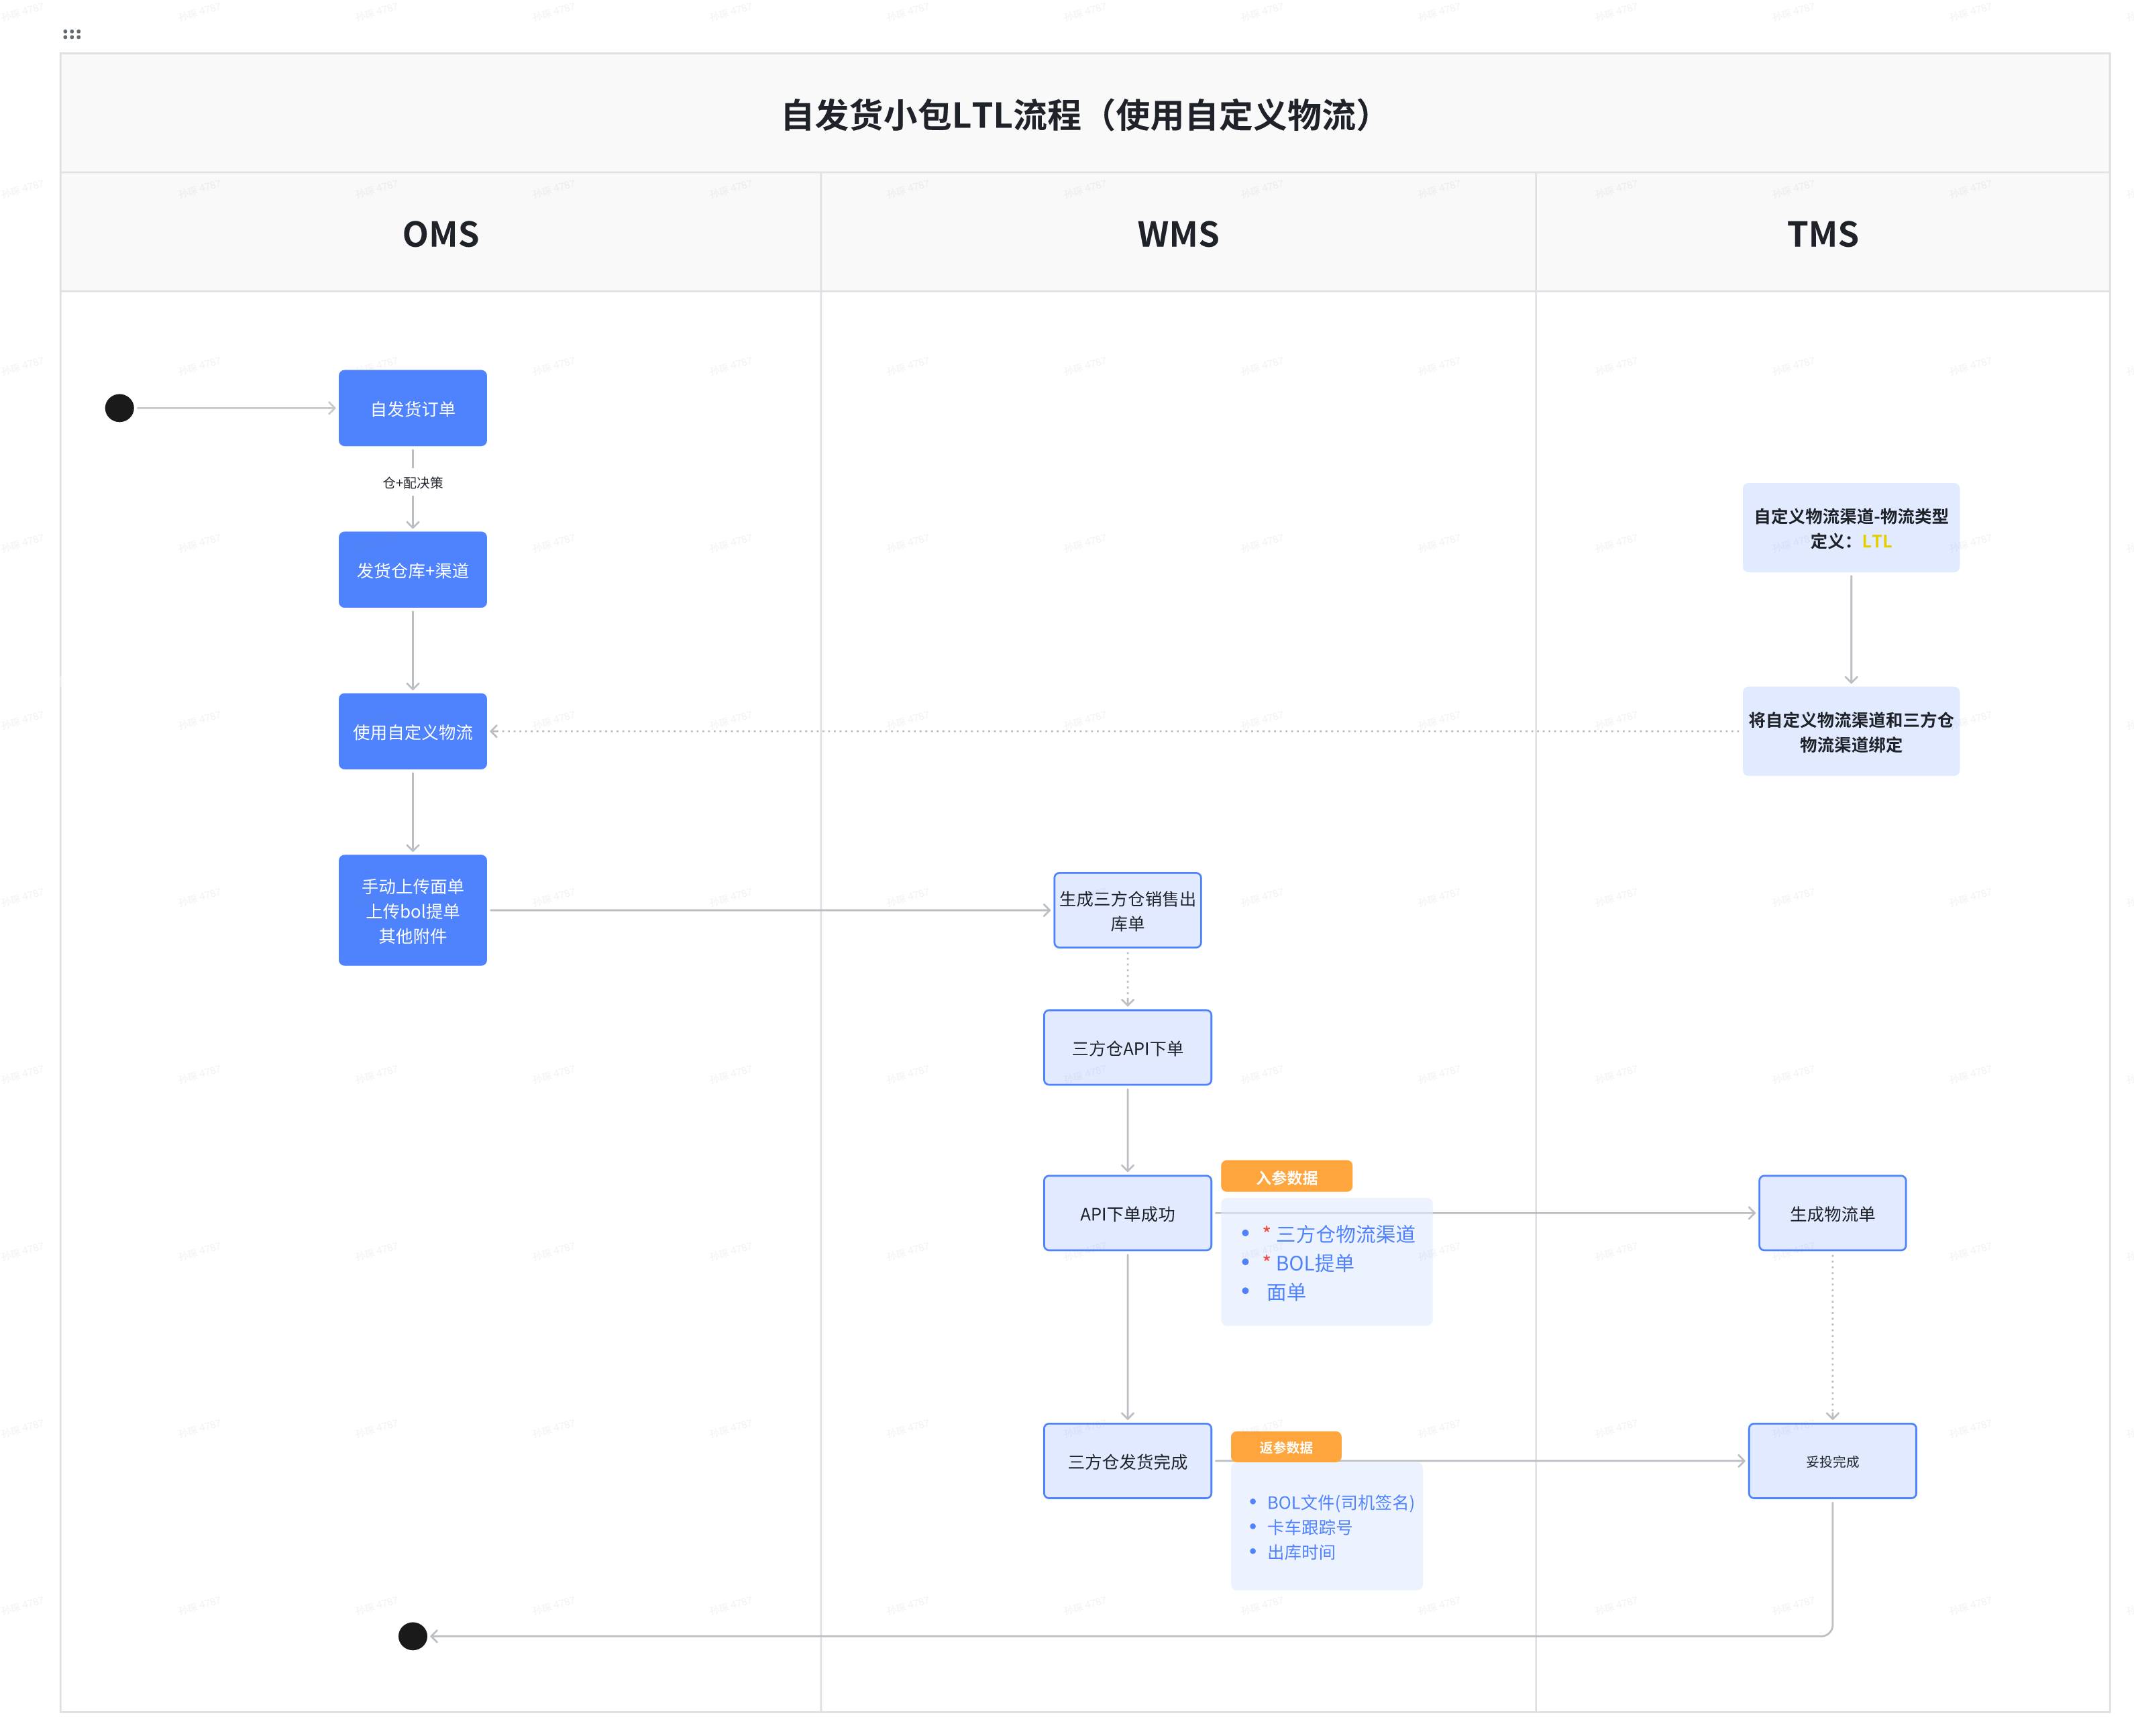Viewport: 2134px width, 1736px height.
Task: Select the 手动上传面单 upload block
Action: [412, 910]
